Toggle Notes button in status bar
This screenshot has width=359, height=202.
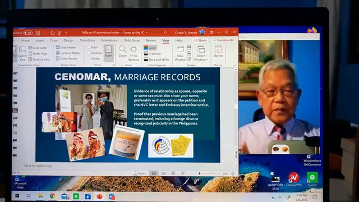[140, 173]
